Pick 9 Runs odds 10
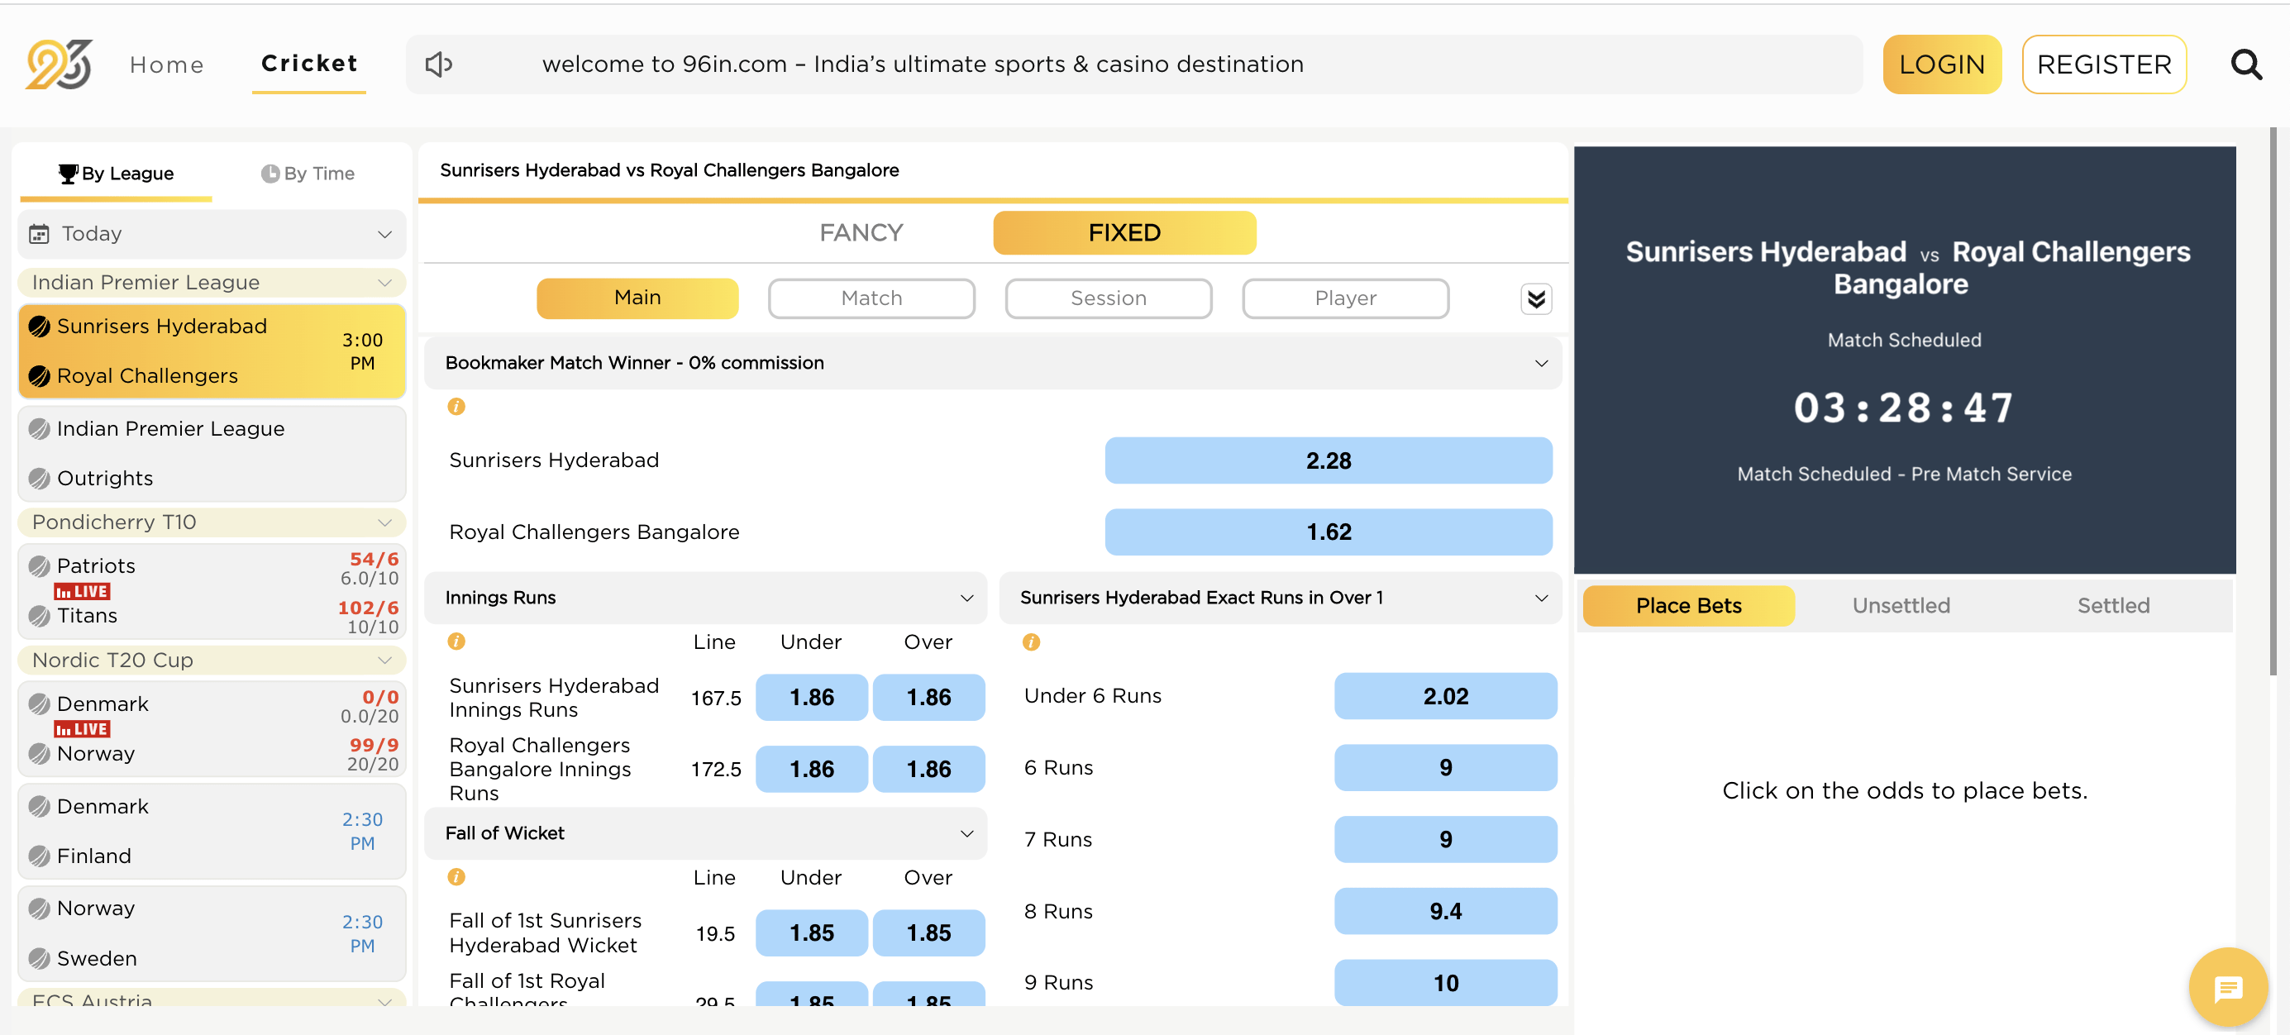The width and height of the screenshot is (2290, 1035). pos(1444,983)
